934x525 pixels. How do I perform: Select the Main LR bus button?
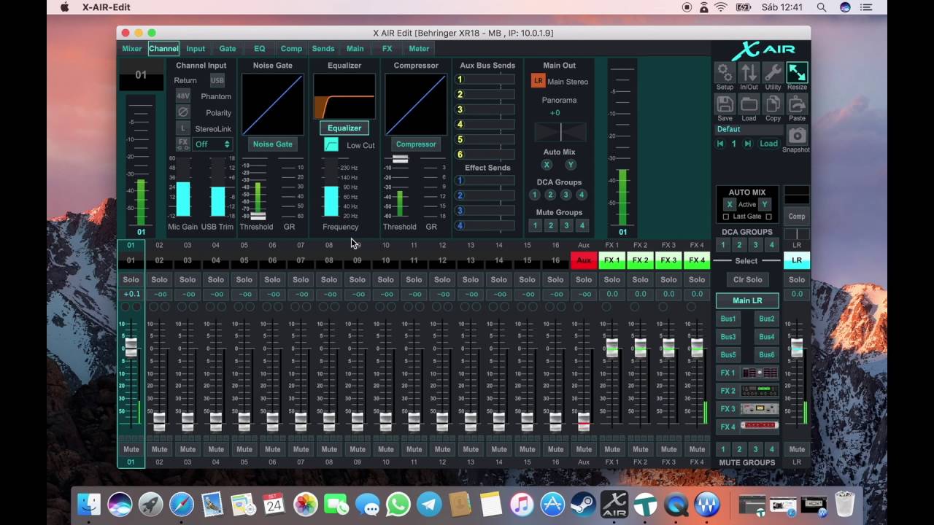tap(747, 300)
